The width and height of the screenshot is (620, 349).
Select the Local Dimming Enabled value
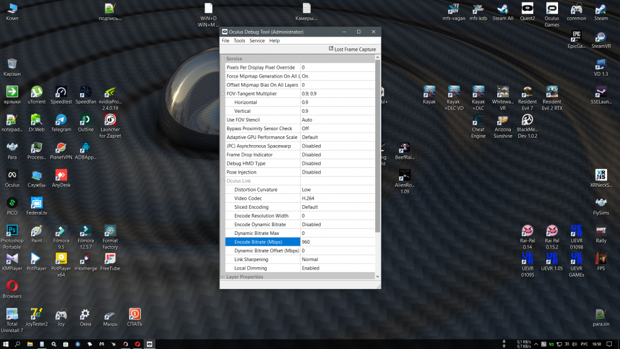[x=337, y=268]
